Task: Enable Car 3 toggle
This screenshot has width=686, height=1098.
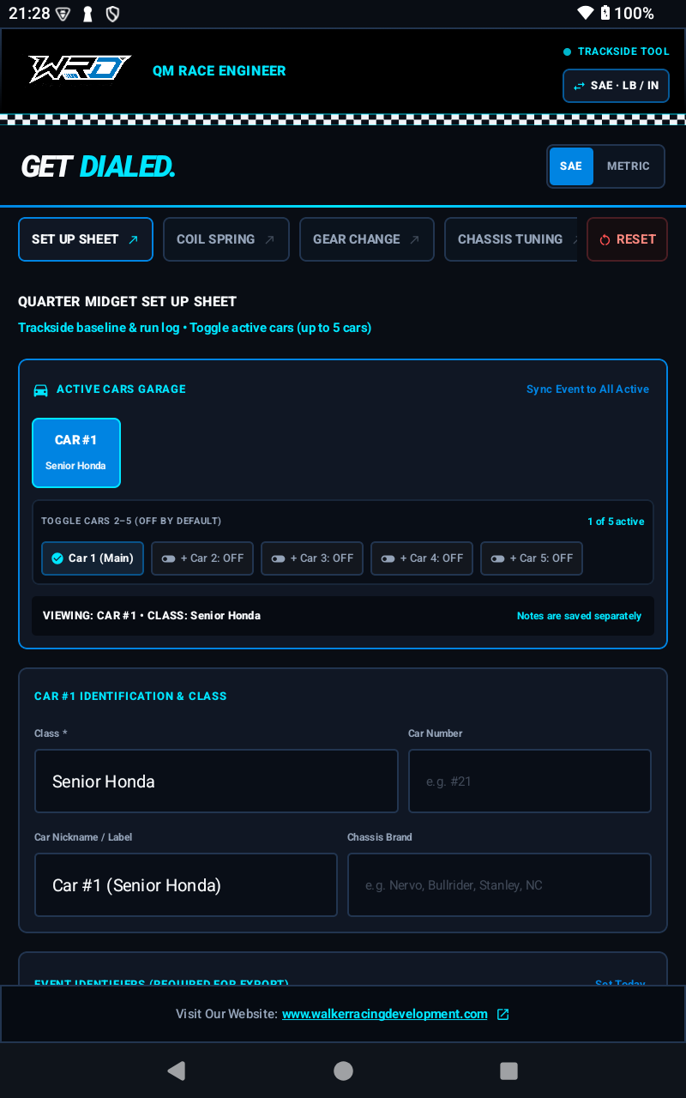Action: pyautogui.click(x=312, y=558)
